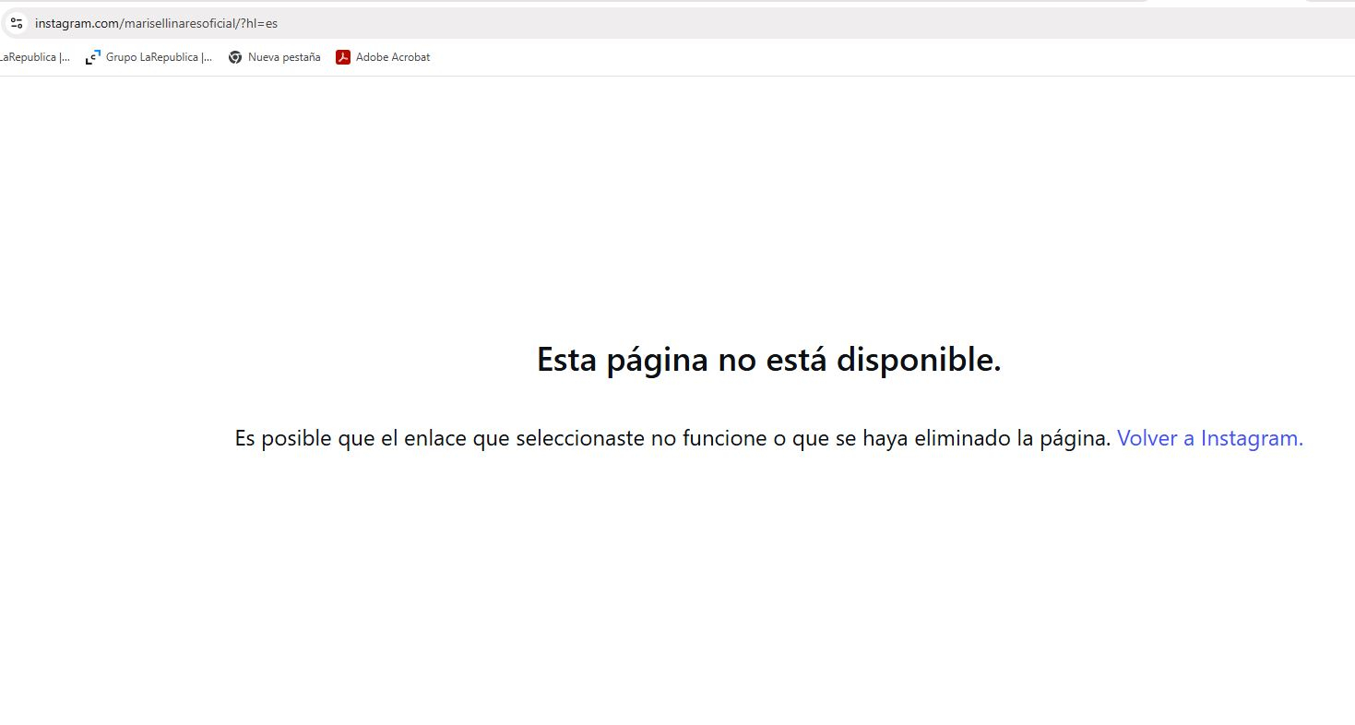This screenshot has height=725, width=1355.
Task: Open the Adobe Acrobat bookmark label
Action: pyautogui.click(x=393, y=57)
